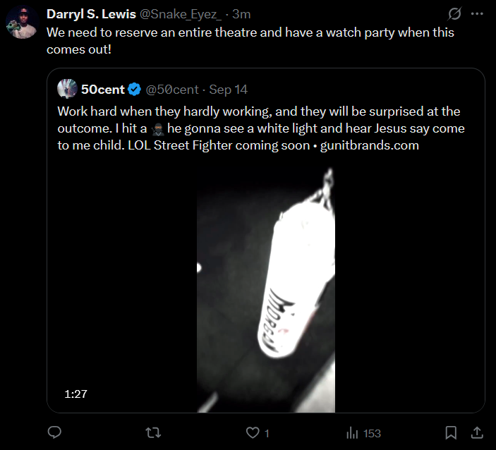The image size is (496, 450).
Task: Open 50cent's avatar in quoted tweet
Action: pos(68,89)
